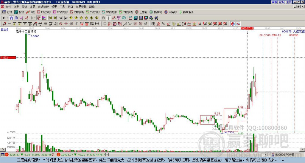
Task: Select the Gann fan lines tool
Action: [x=110, y=24]
